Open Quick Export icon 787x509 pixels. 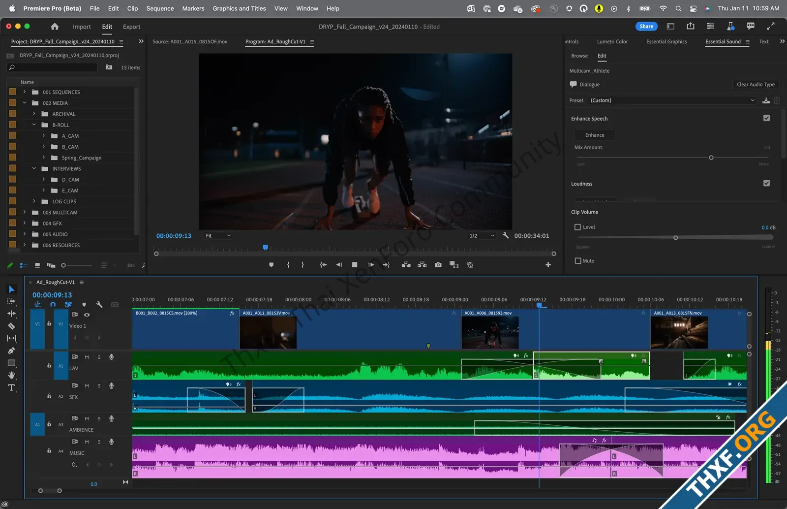pyautogui.click(x=691, y=26)
